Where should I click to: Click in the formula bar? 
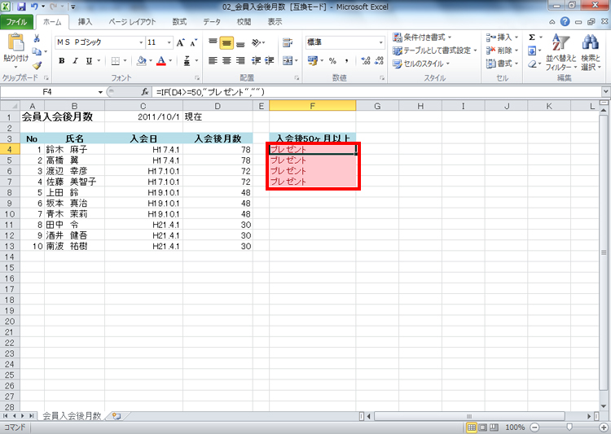click(376, 92)
